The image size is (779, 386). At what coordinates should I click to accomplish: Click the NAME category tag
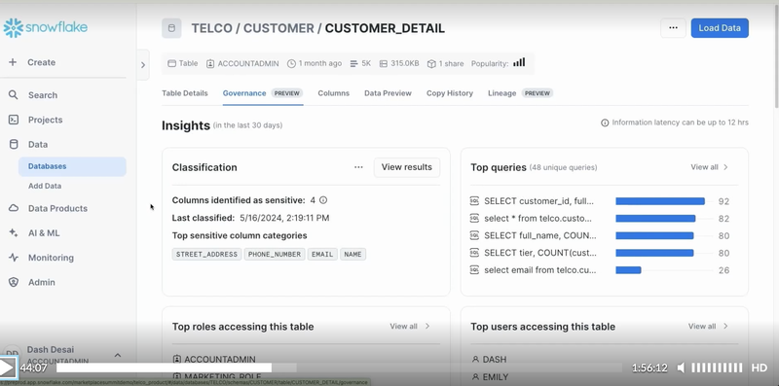(352, 254)
